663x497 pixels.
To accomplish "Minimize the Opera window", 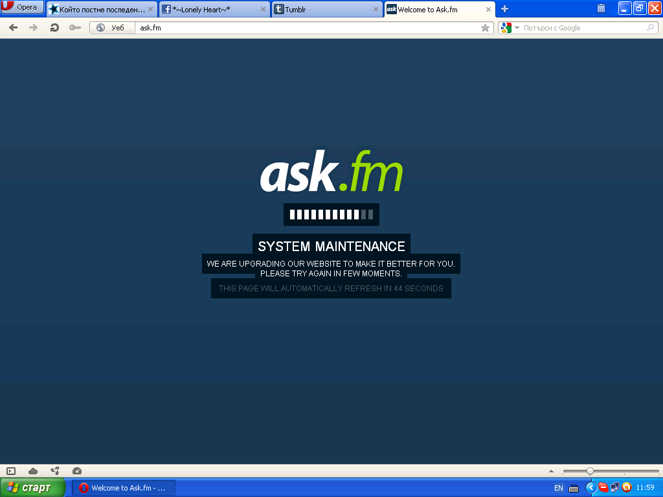I will point(624,8).
